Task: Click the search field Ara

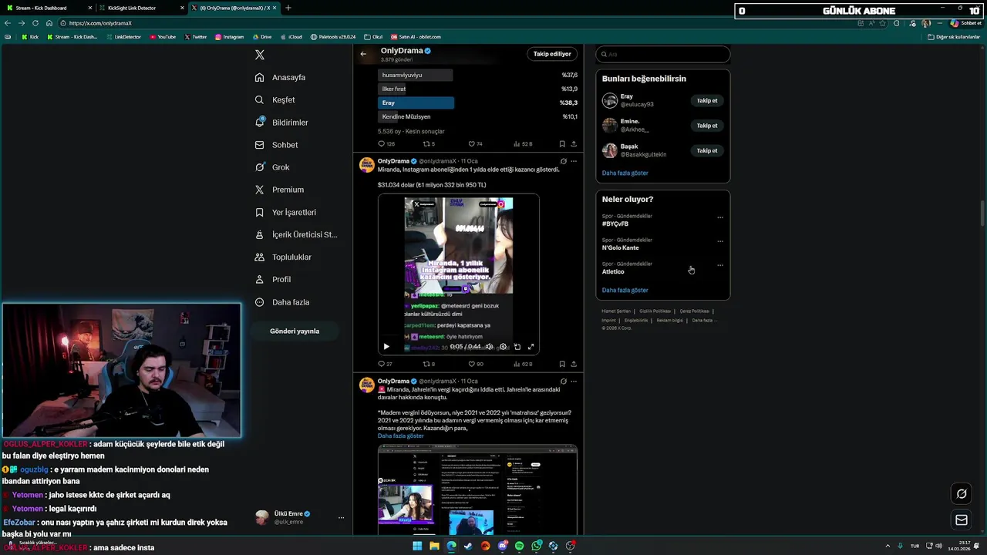Action: tap(663, 54)
